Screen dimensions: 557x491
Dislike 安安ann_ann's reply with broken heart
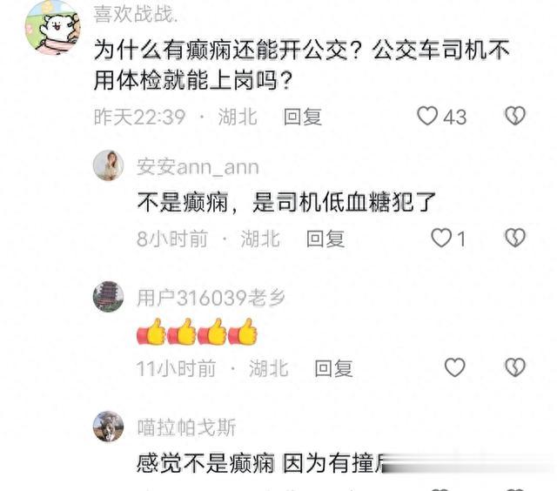pos(514,238)
